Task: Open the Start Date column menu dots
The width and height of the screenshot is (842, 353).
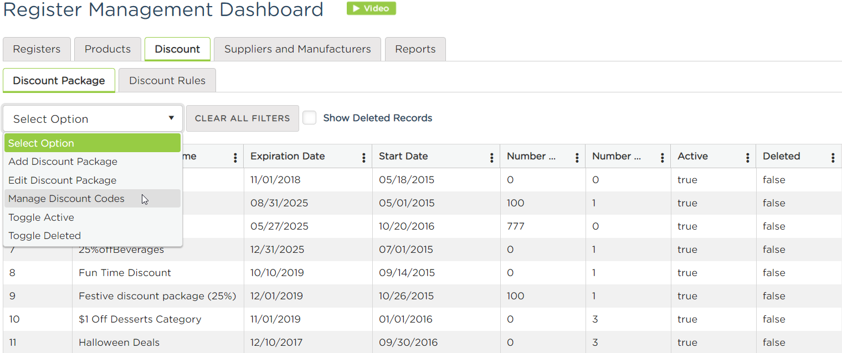Action: [x=491, y=158]
